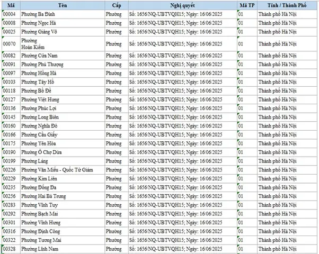
Task: Click the 'Phường Láng' cell
Action: 63,161
